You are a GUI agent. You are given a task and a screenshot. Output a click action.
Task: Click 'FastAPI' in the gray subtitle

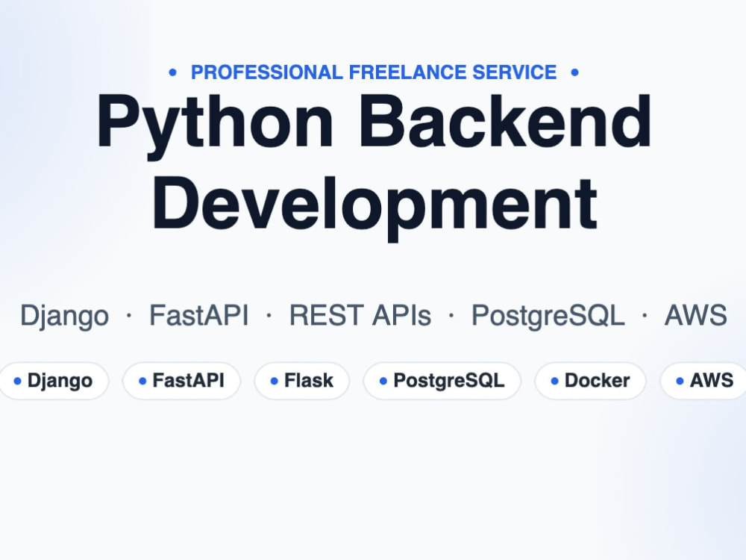point(199,315)
